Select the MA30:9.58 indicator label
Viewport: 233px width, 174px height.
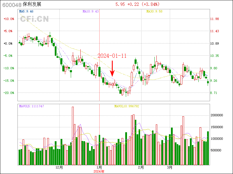(154, 11)
